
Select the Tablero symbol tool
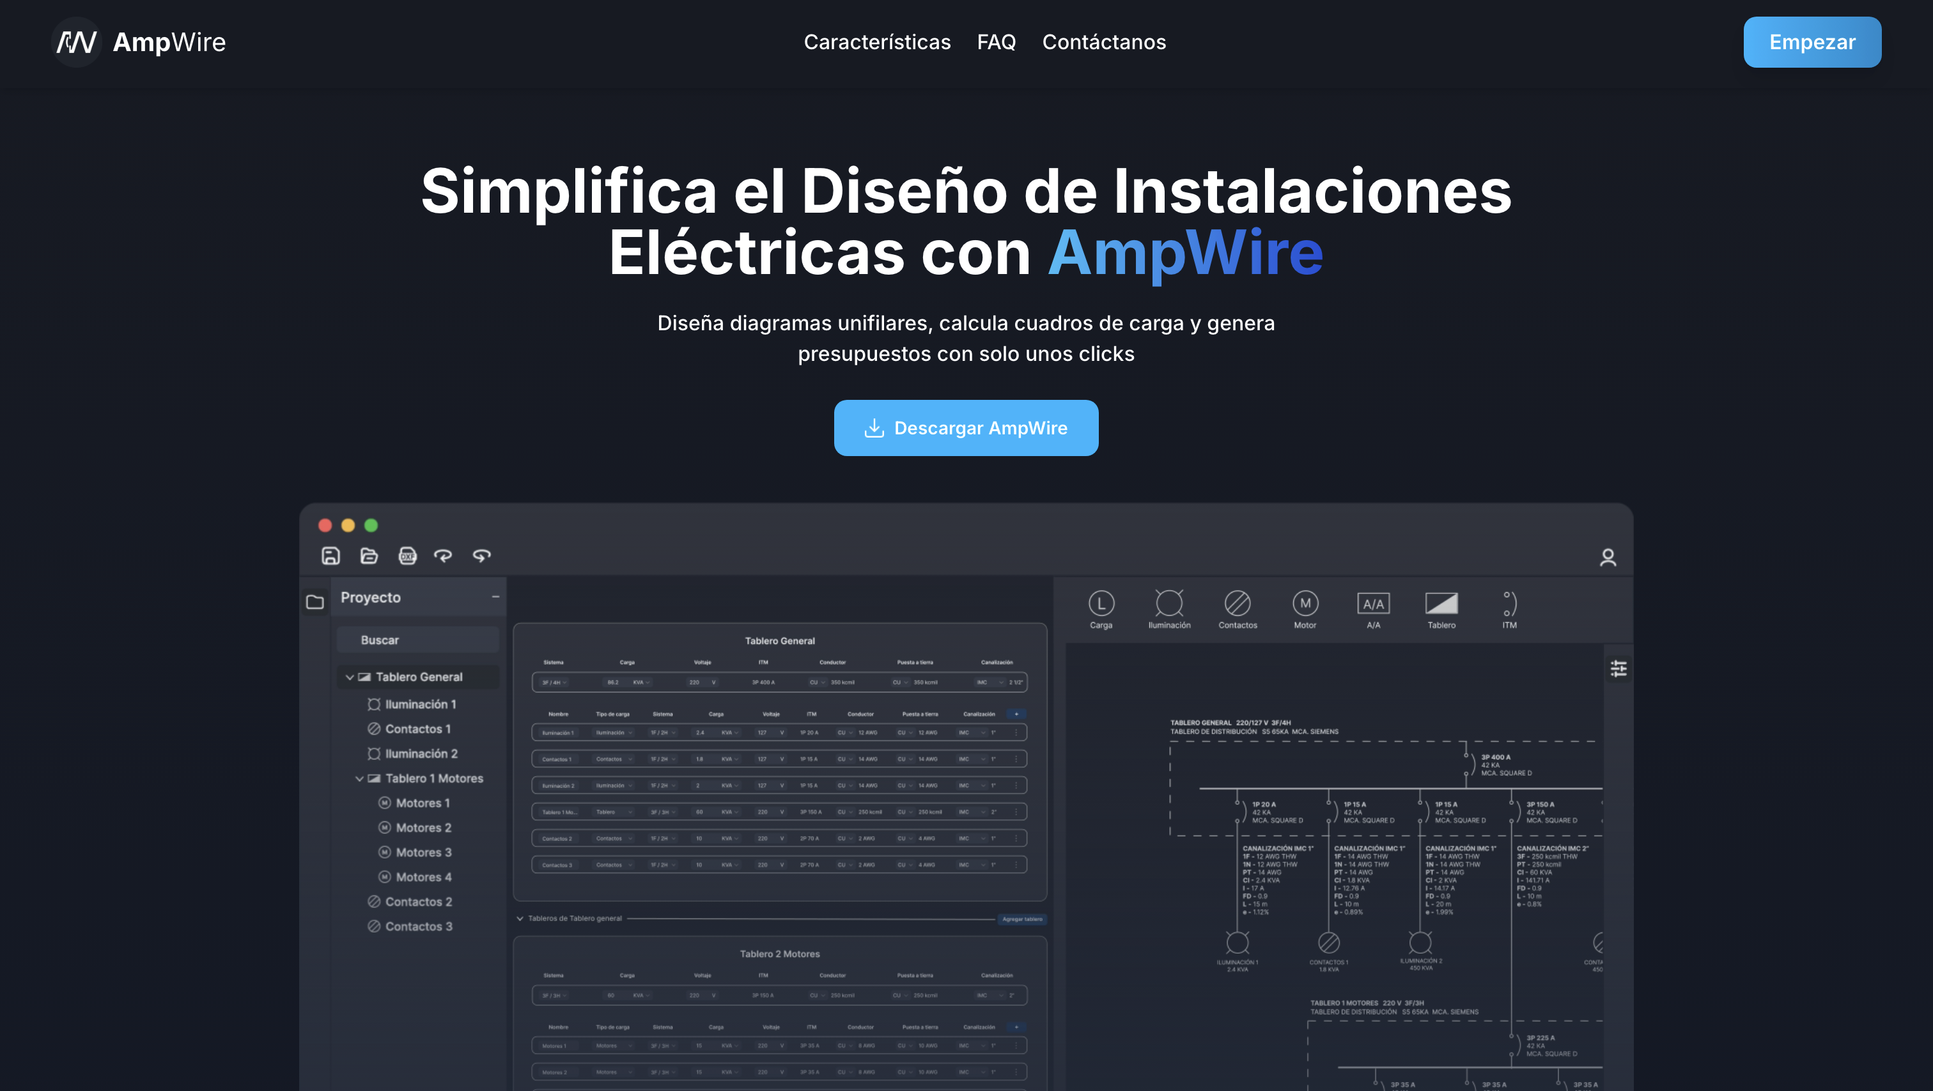pos(1441,609)
